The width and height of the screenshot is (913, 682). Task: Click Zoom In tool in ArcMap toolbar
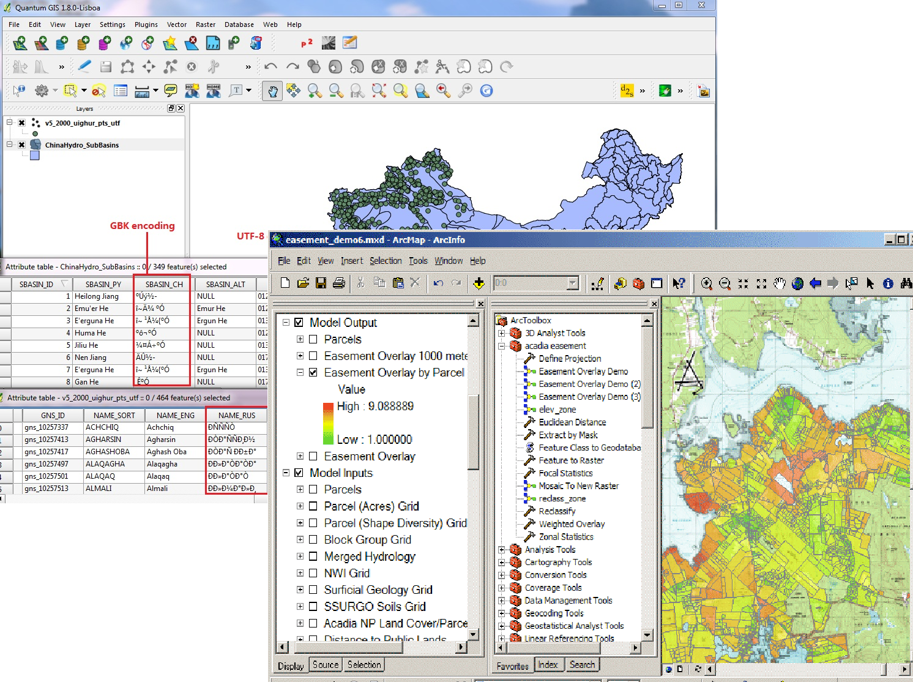coord(706,283)
